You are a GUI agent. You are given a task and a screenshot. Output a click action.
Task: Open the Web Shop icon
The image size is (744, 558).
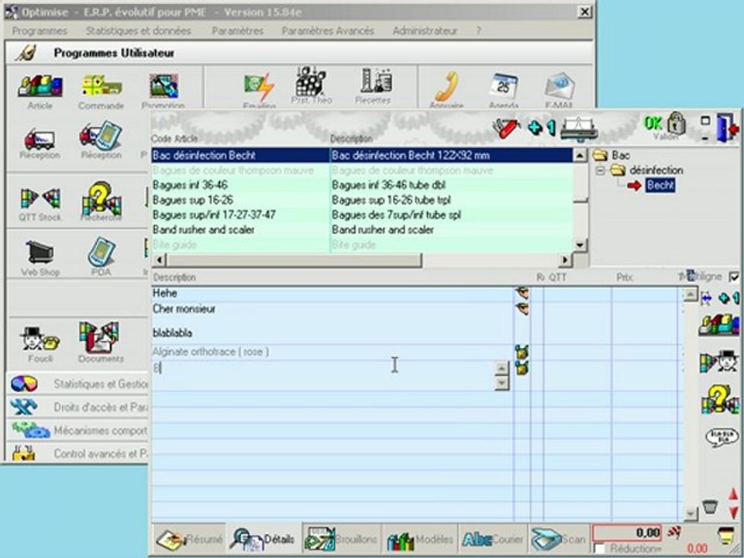pos(40,253)
